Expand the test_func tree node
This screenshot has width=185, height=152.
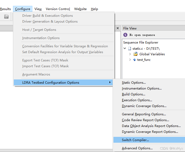point(130,60)
